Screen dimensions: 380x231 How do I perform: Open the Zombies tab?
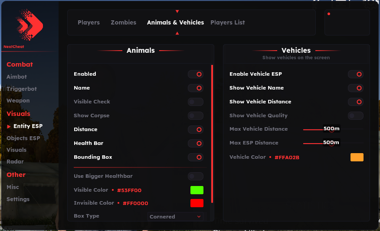pyautogui.click(x=123, y=22)
